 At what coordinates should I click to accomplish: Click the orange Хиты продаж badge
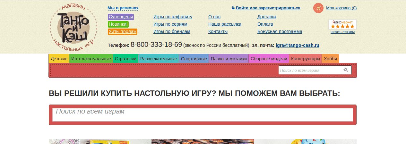(x=123, y=31)
